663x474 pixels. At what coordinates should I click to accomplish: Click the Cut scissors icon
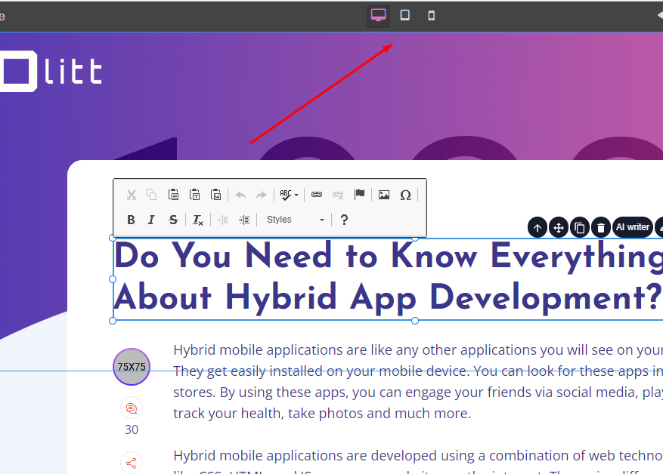pos(132,195)
